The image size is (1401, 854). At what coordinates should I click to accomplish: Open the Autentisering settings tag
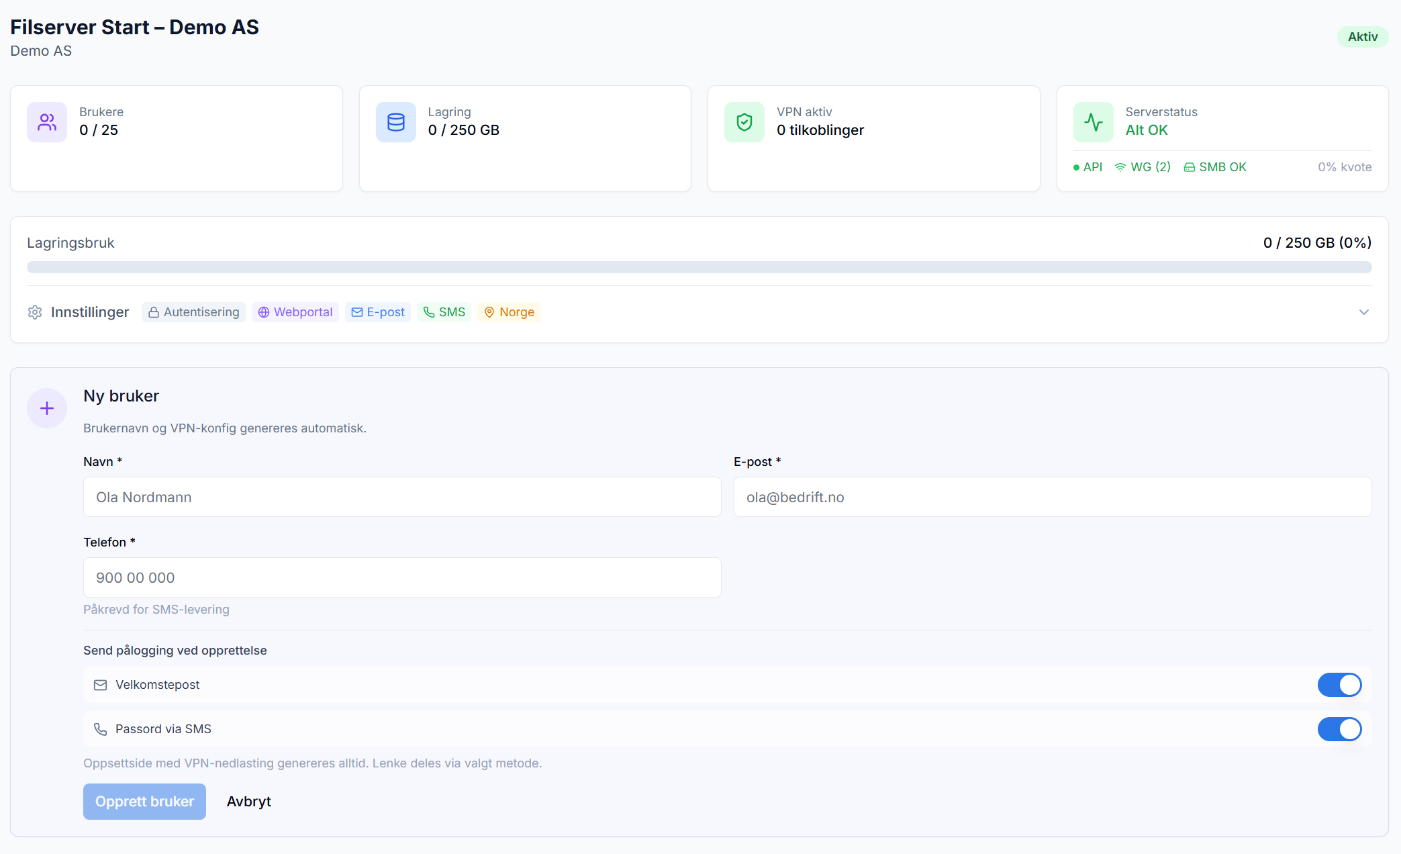tap(194, 312)
